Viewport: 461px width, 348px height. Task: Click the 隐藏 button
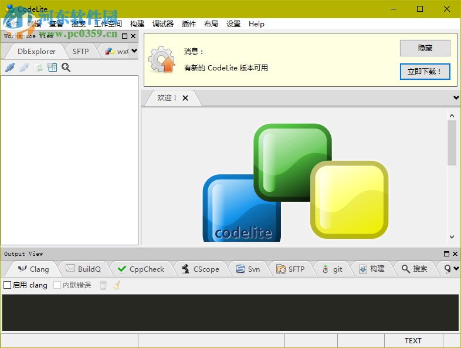(x=425, y=48)
